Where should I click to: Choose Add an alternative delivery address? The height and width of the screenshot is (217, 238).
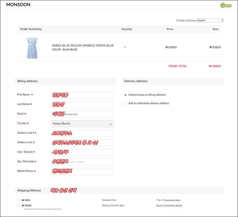coord(125,103)
